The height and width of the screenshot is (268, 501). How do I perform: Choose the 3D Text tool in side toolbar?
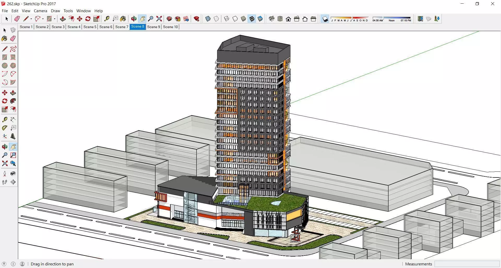click(13, 136)
